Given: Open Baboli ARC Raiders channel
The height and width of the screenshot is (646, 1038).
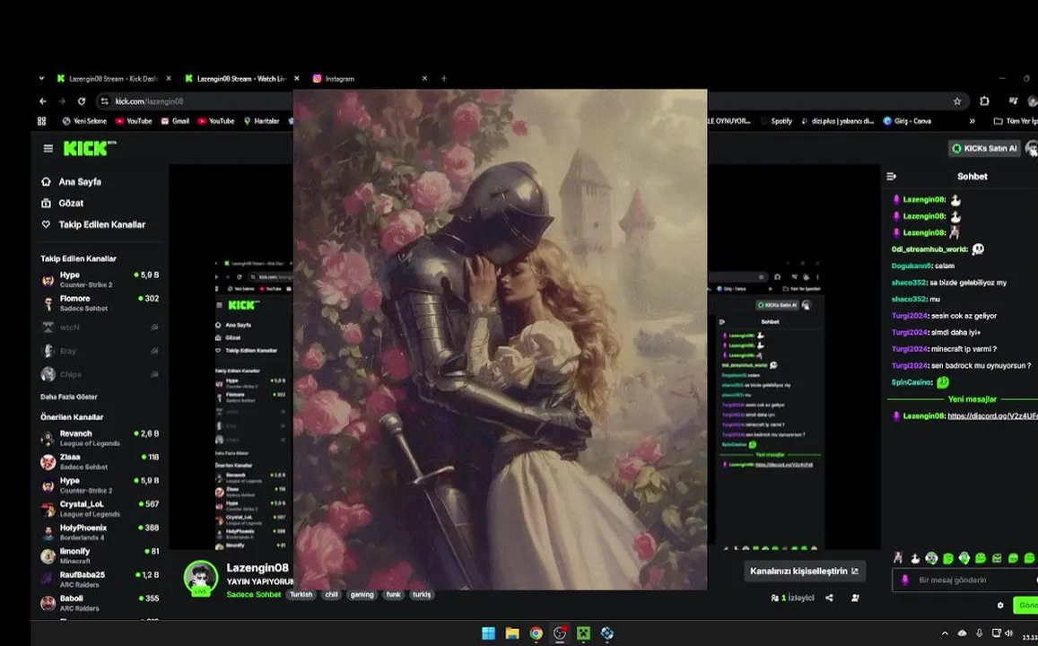Looking at the screenshot, I should [x=100, y=603].
